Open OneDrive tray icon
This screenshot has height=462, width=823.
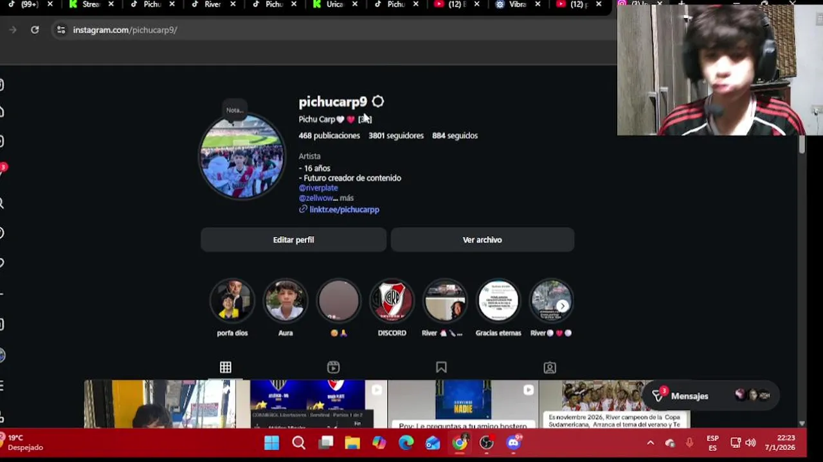670,443
